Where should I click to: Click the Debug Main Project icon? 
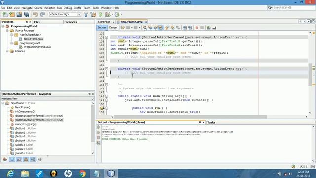tap(108, 14)
